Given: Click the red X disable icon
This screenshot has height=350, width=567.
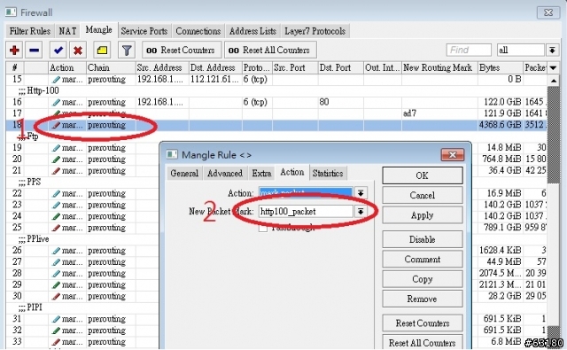Looking at the screenshot, I should (77, 50).
